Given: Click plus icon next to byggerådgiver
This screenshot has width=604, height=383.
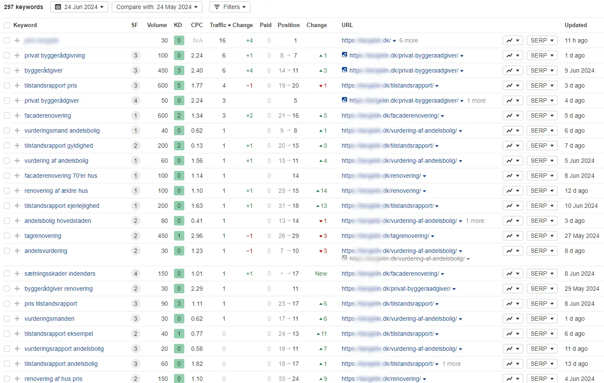Looking at the screenshot, I should [17, 70].
